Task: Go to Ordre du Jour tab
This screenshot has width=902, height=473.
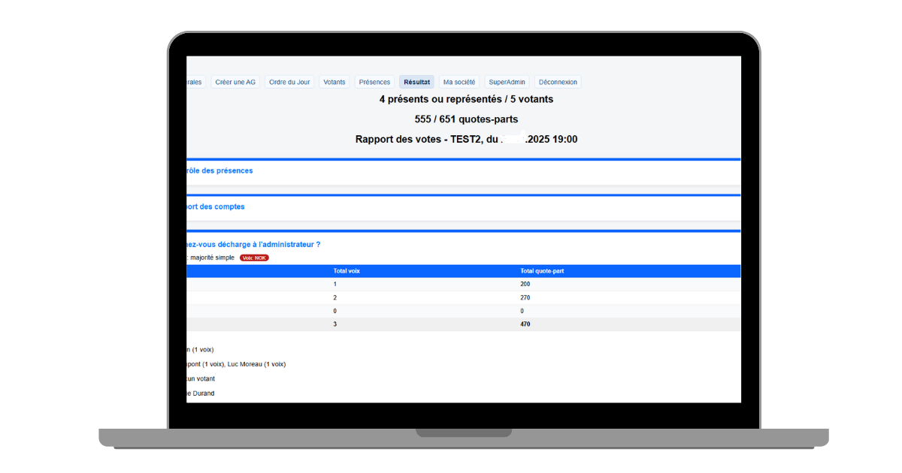Action: pos(289,82)
